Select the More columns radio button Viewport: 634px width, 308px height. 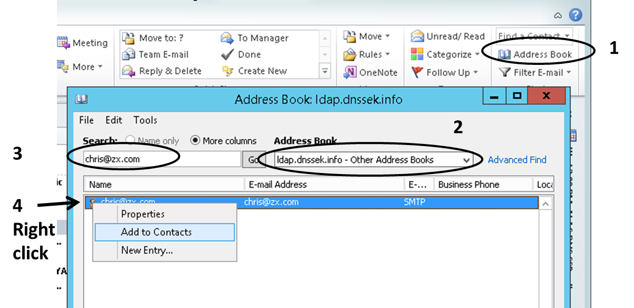point(195,141)
